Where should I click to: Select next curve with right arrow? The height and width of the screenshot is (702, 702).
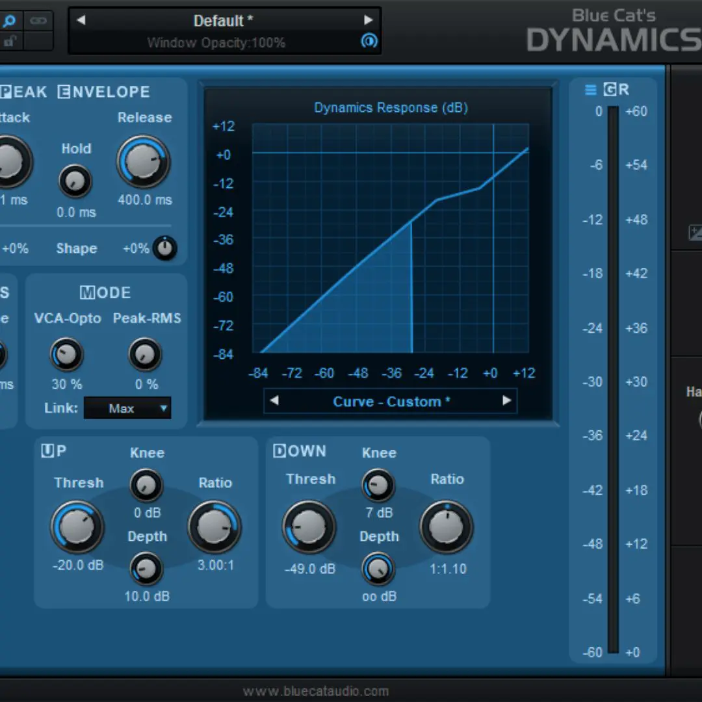[506, 400]
